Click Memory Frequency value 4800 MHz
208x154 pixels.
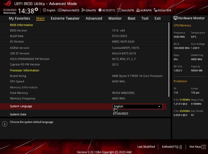119,98
